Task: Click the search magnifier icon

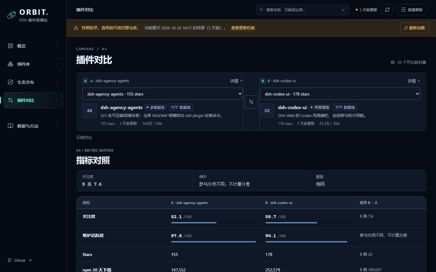Action: (x=261, y=10)
